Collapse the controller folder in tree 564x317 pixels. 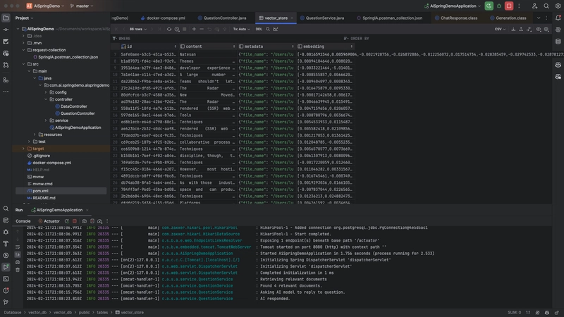pyautogui.click(x=45, y=99)
